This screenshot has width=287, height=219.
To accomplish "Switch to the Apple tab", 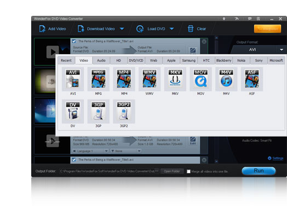I will click(171, 61).
